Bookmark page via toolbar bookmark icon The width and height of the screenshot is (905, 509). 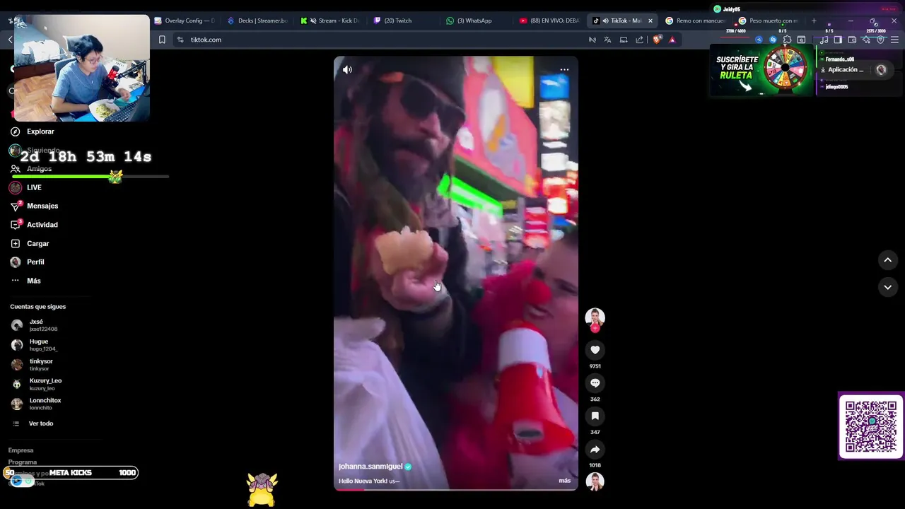(x=162, y=40)
